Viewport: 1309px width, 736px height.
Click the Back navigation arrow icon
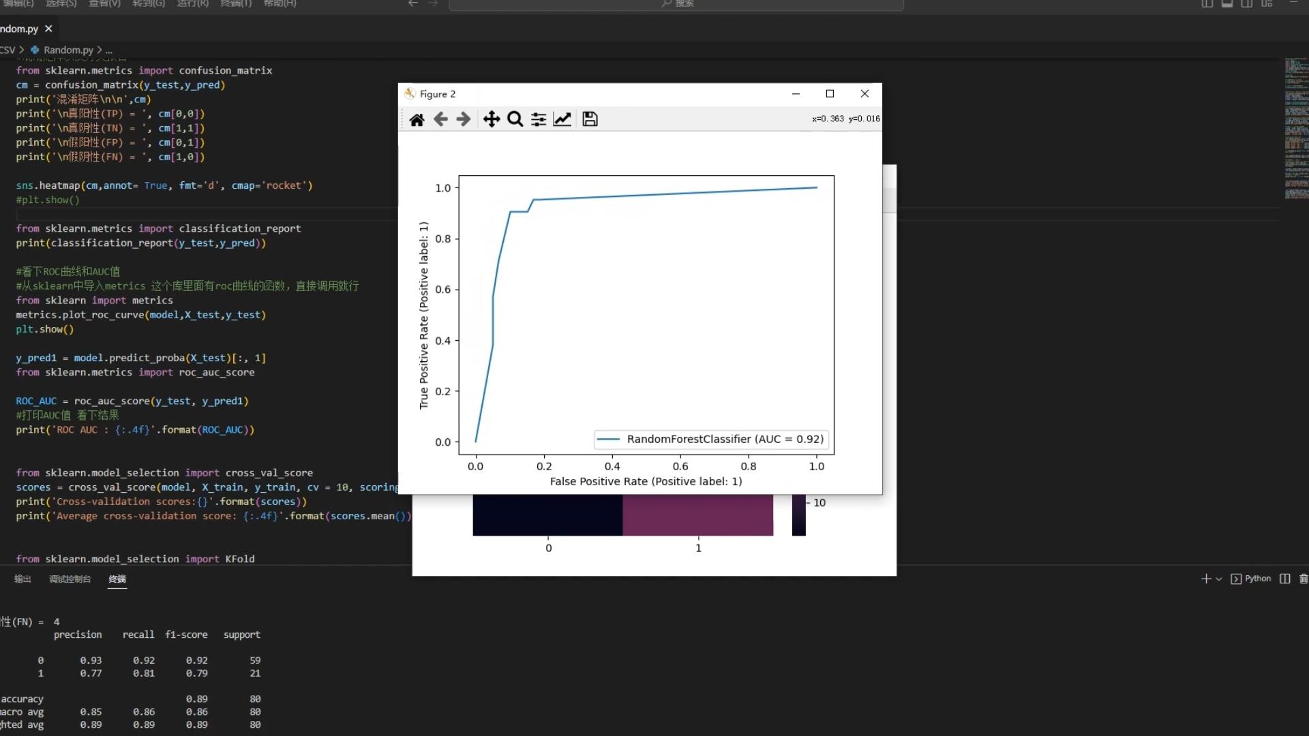(440, 119)
